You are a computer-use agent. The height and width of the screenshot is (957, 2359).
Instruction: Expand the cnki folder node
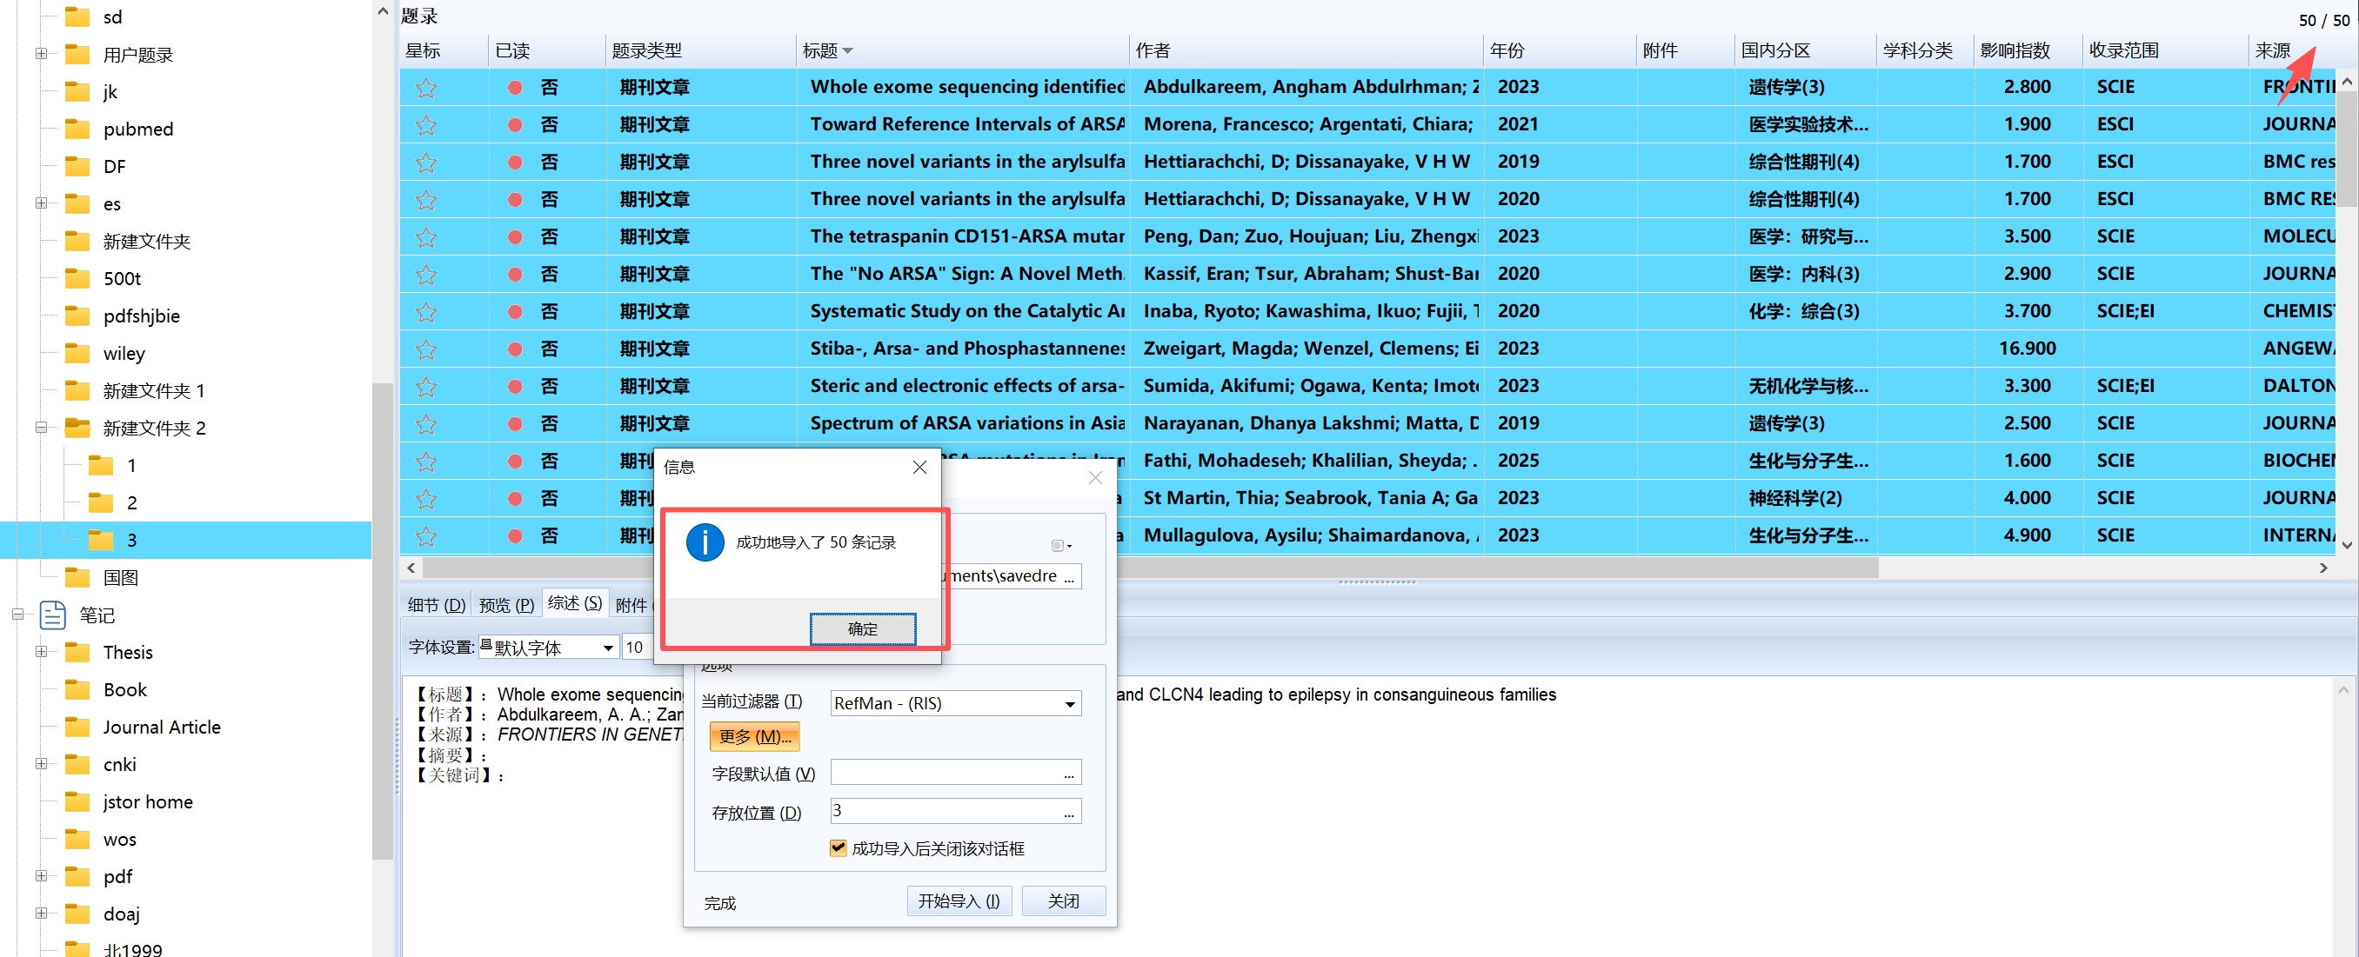click(x=41, y=764)
